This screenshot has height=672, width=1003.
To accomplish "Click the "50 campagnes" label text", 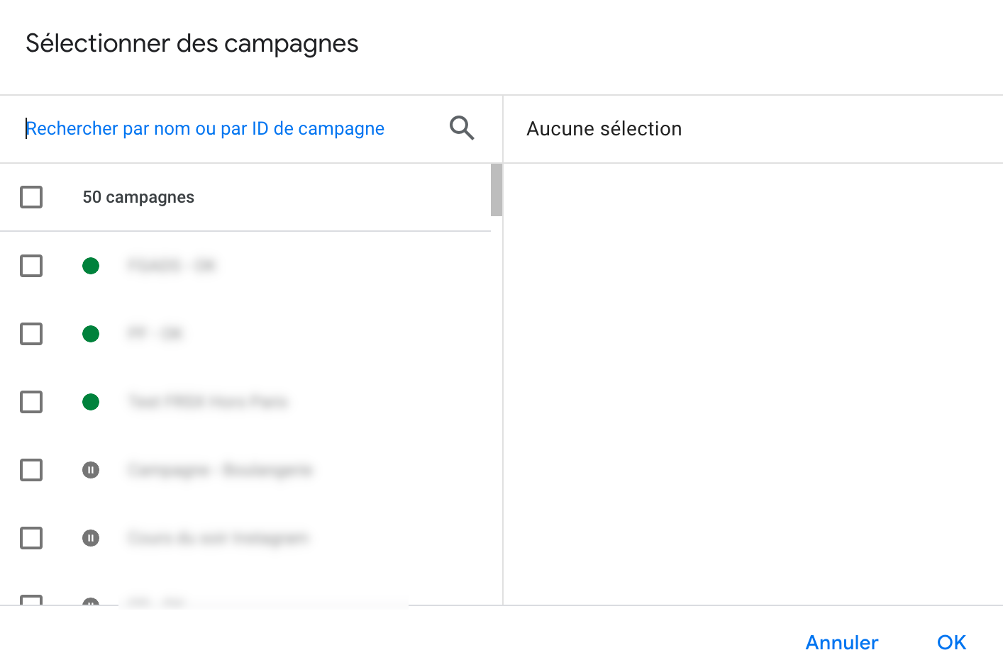I will [138, 197].
